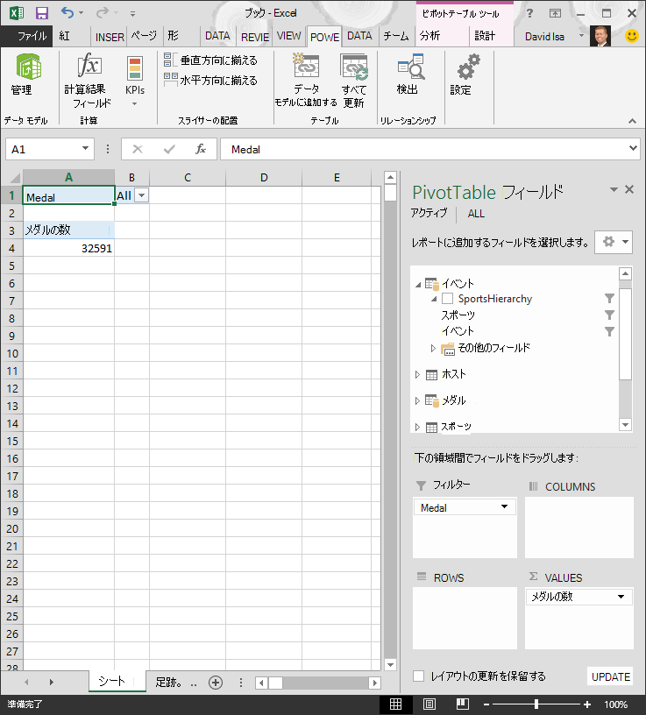646x715 pixels.
Task: Click the filter icon beside the スポーツ field
Action: [x=609, y=315]
